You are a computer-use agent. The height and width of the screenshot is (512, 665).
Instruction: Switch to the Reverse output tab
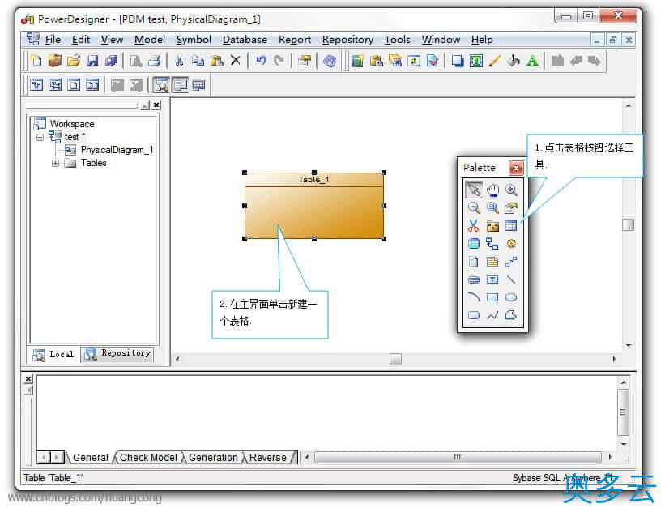(x=267, y=457)
